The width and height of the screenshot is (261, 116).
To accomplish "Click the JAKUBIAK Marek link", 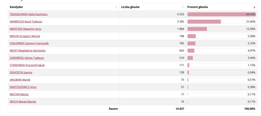I will coord(20,80).
